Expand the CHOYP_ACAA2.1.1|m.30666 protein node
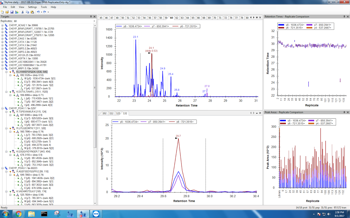The height and width of the screenshot is (218, 350). click(x=3, y=25)
